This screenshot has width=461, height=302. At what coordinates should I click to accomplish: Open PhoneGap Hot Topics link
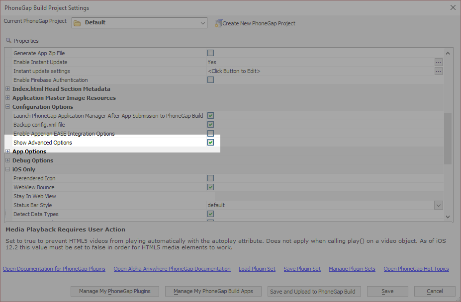[416, 269]
